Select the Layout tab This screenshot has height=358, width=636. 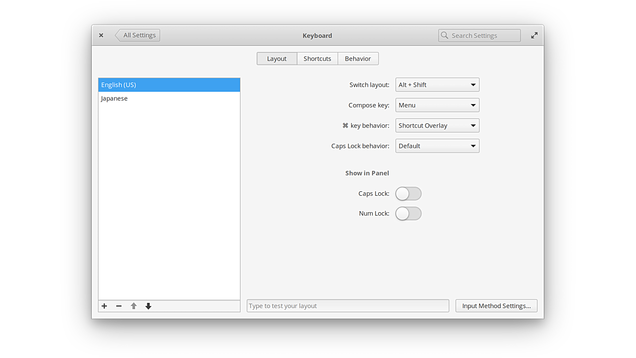pos(277,59)
